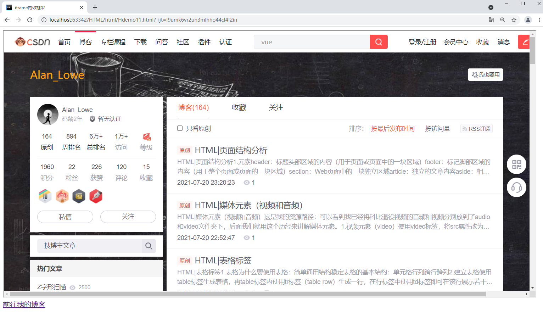
Task: Click the RSS订阅 button
Action: click(476, 129)
